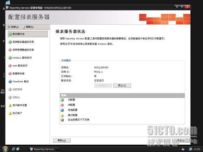Go to Web 服务标识 page

(18, 66)
